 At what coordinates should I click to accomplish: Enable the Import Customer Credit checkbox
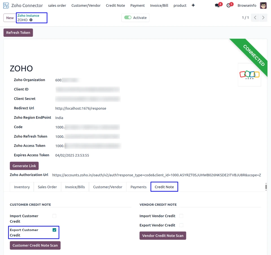click(54, 216)
